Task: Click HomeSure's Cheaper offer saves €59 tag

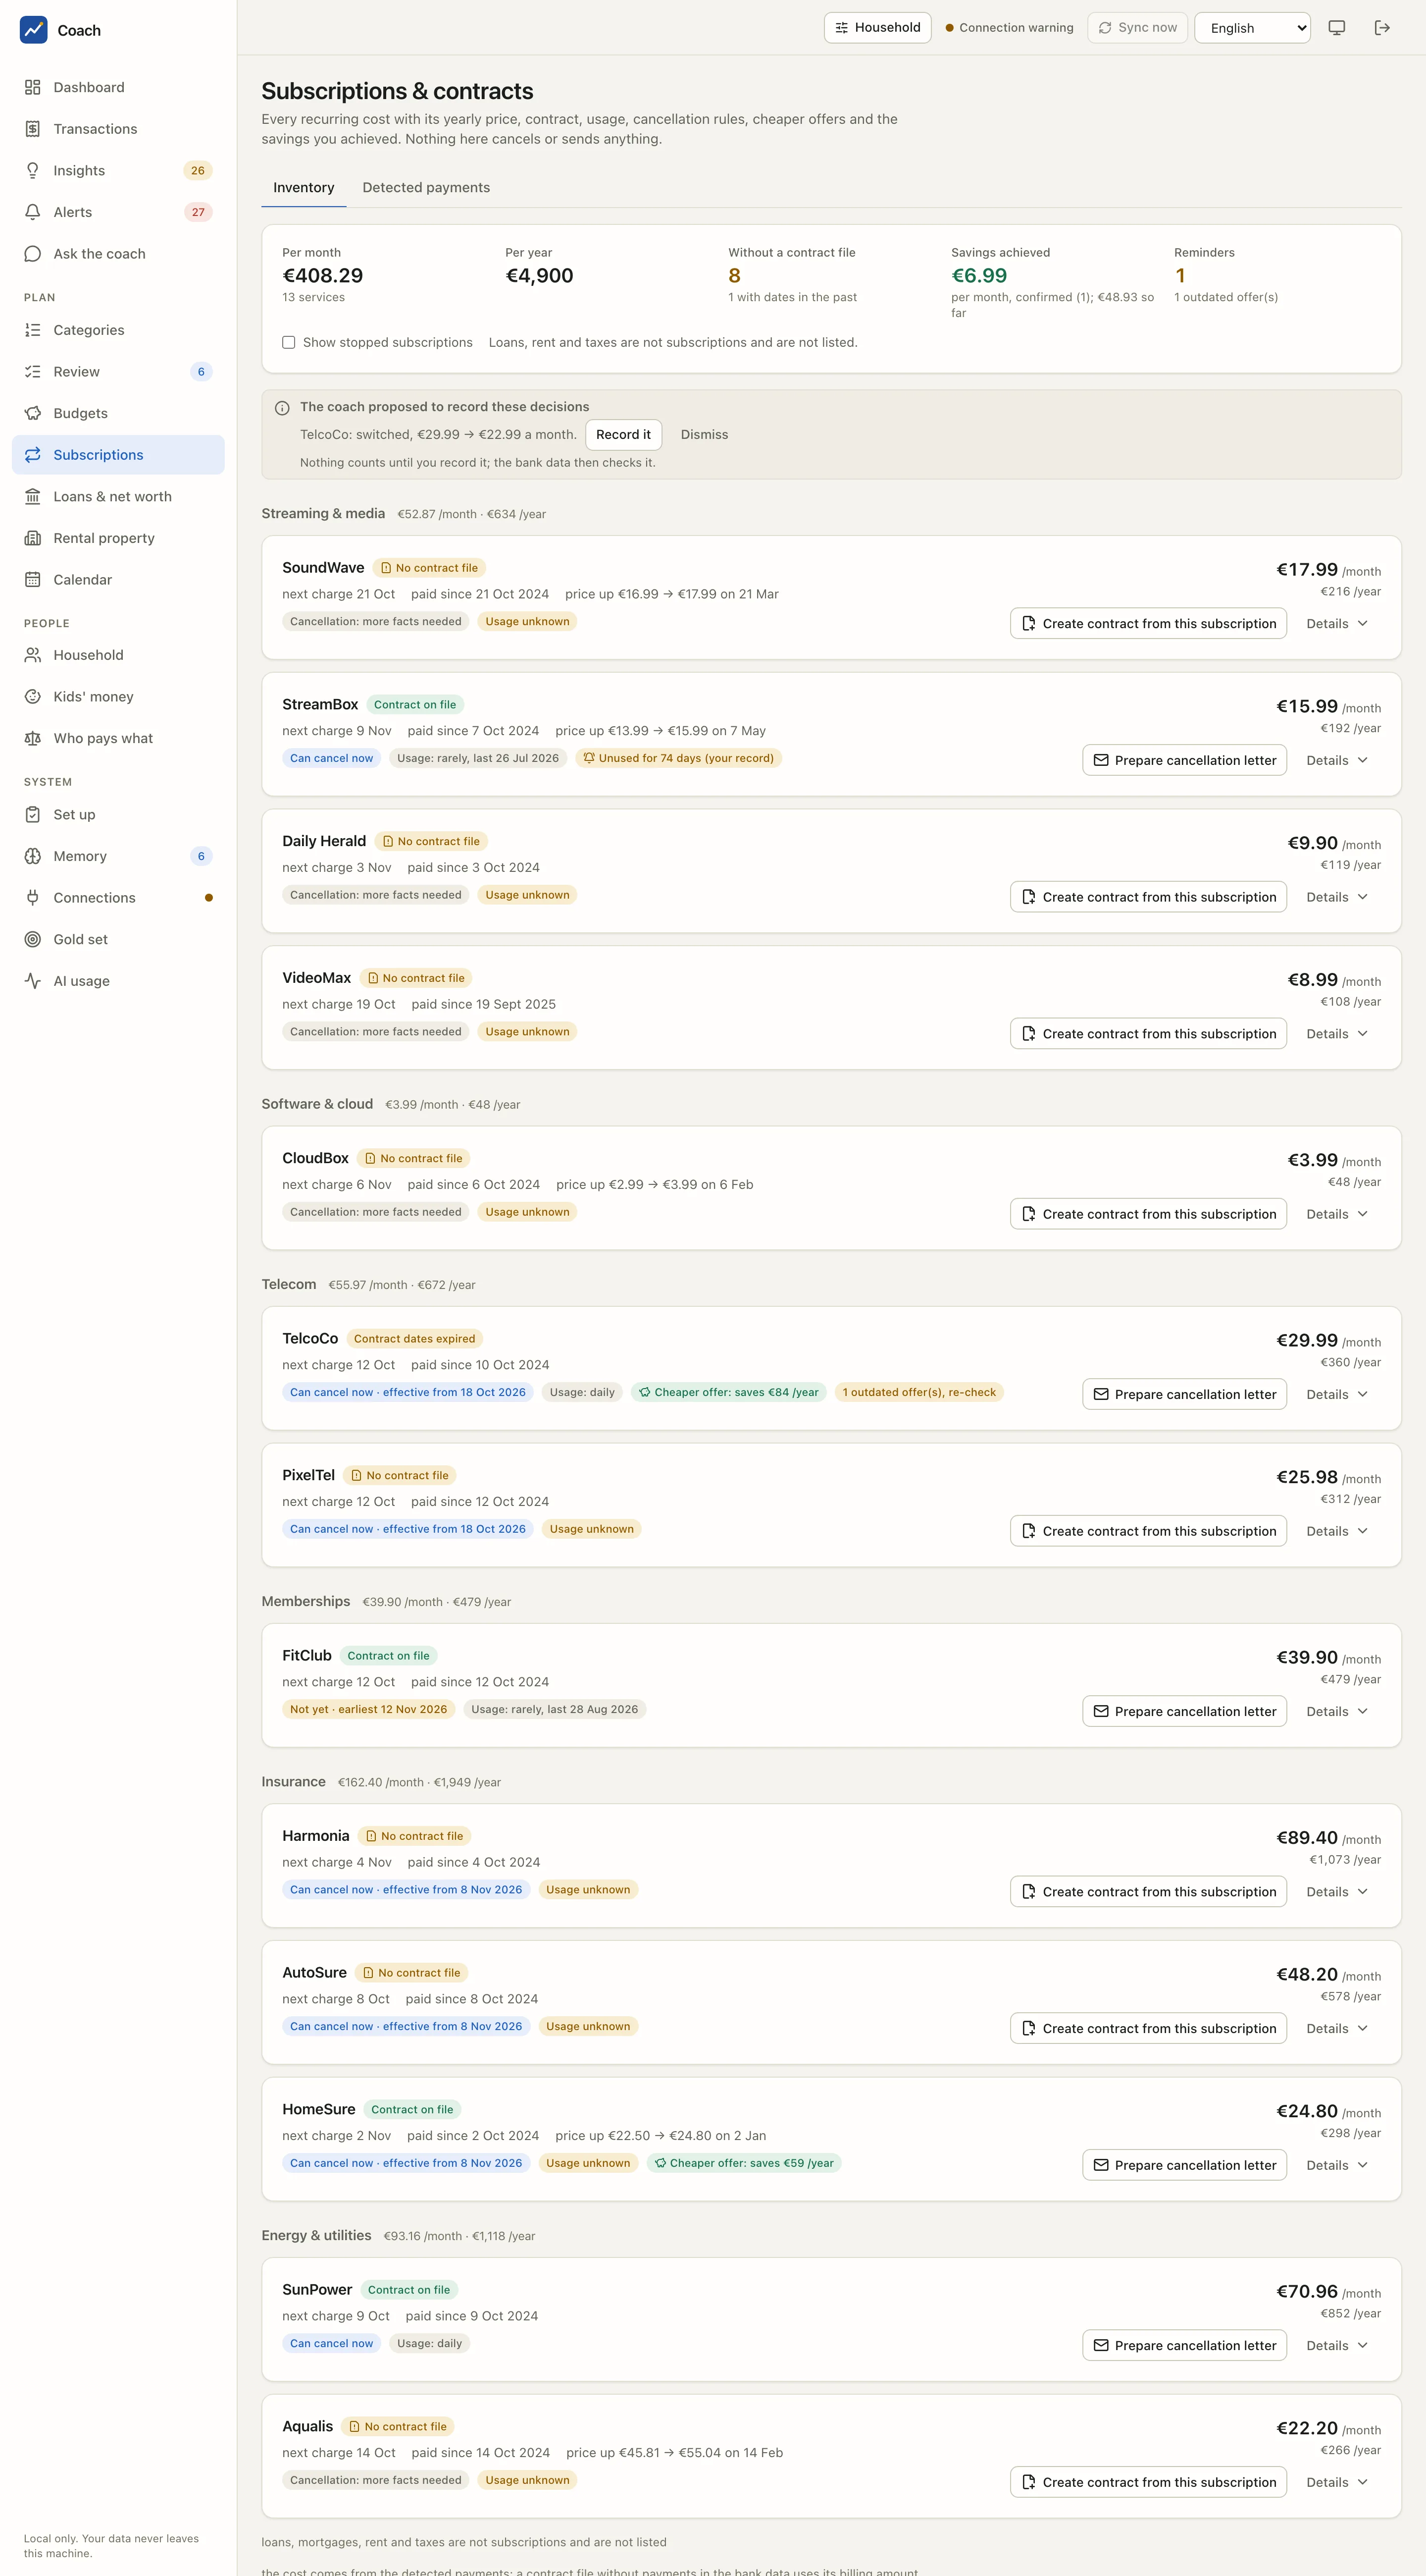Action: 745,2163
